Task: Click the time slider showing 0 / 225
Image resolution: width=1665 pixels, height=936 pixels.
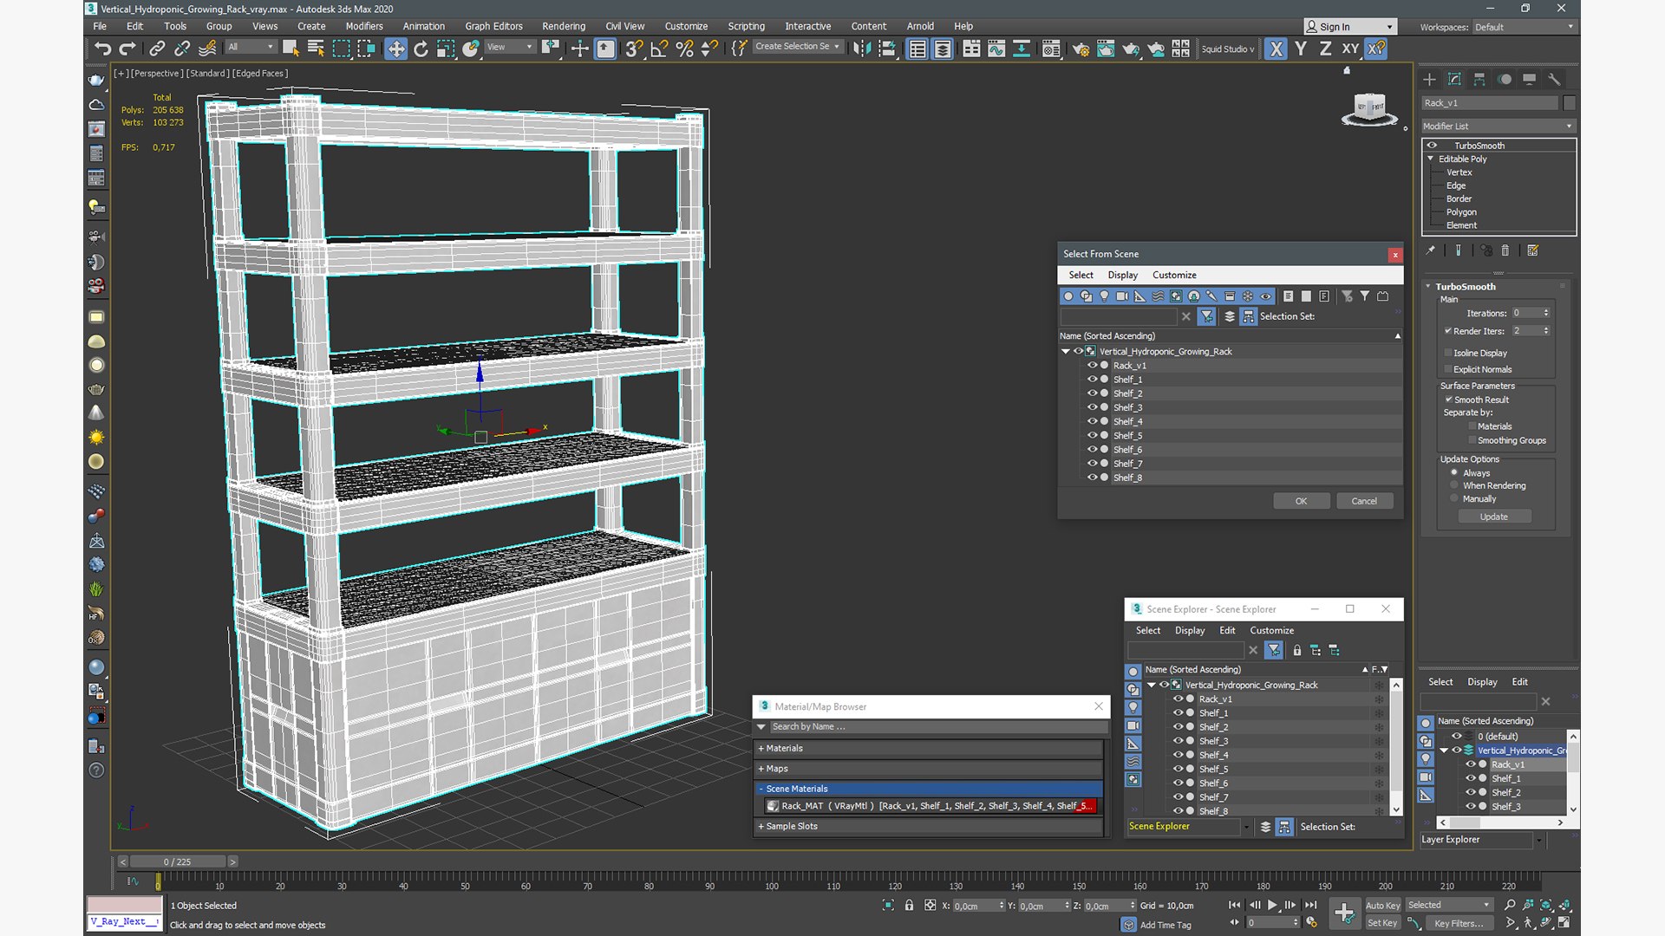Action: (178, 861)
